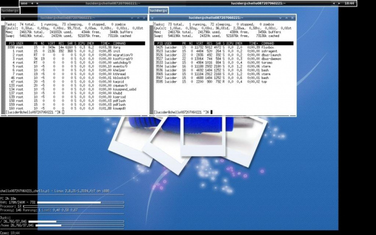Click previous workspace arrow beside 'one'
This screenshot has width=376, height=235.
[x=32, y=4]
